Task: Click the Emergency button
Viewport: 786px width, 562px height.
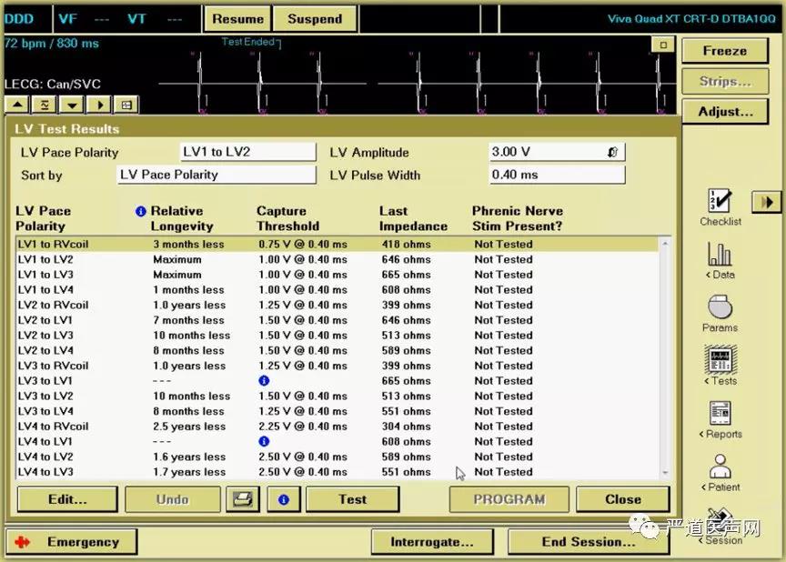Action: tap(72, 542)
